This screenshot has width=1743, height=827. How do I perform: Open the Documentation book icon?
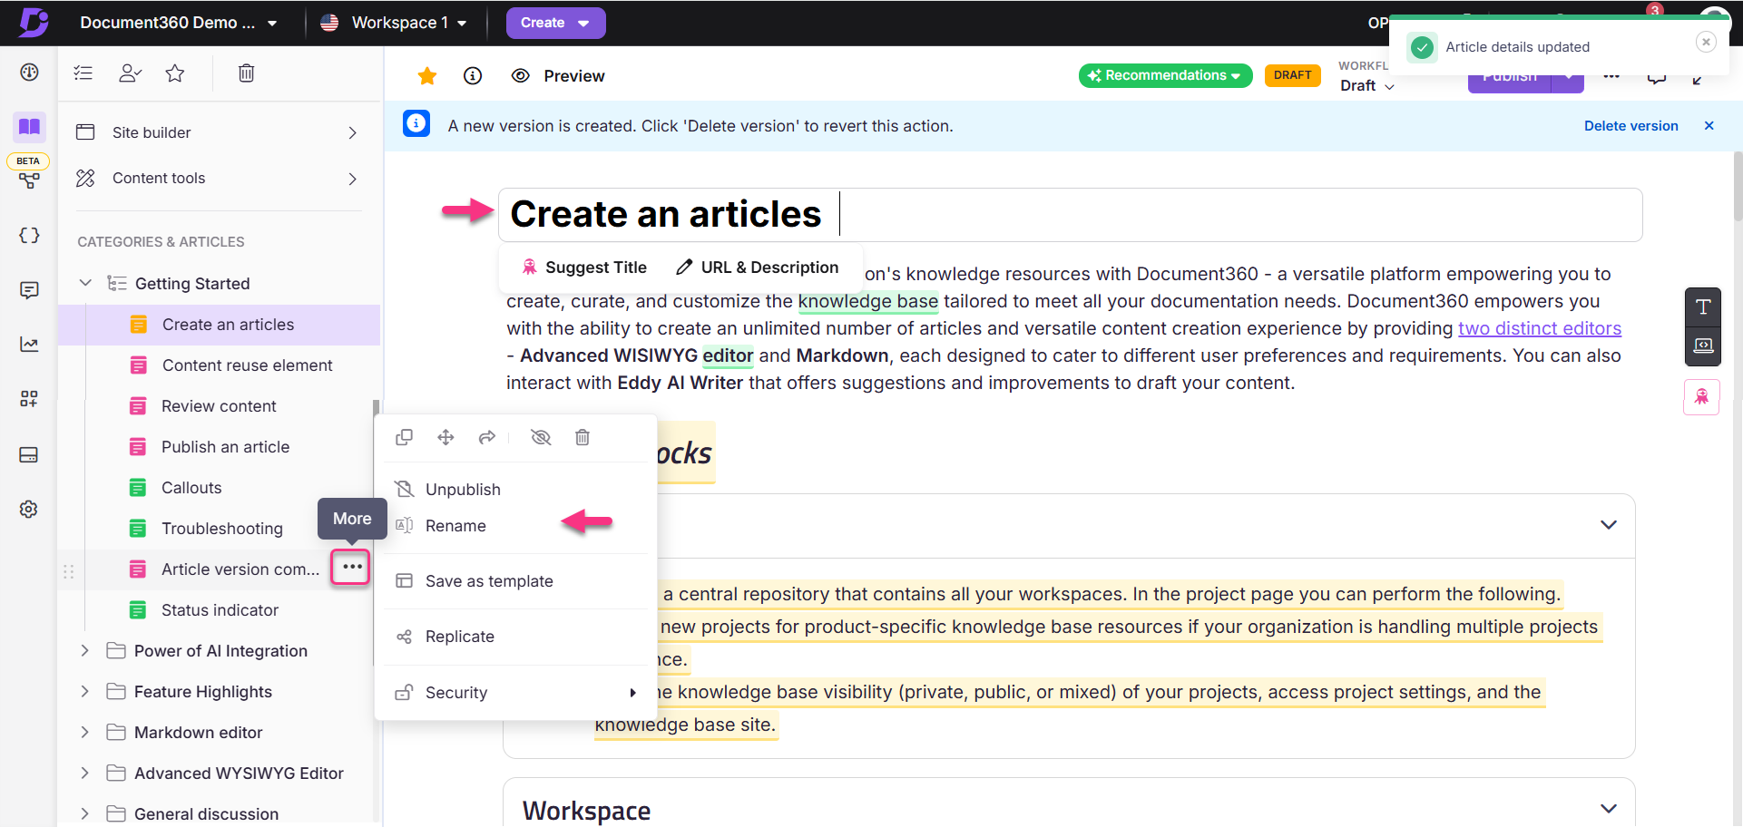tap(29, 127)
